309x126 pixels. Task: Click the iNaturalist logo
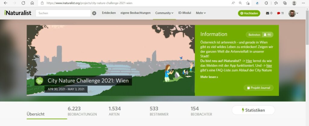[x=18, y=13]
